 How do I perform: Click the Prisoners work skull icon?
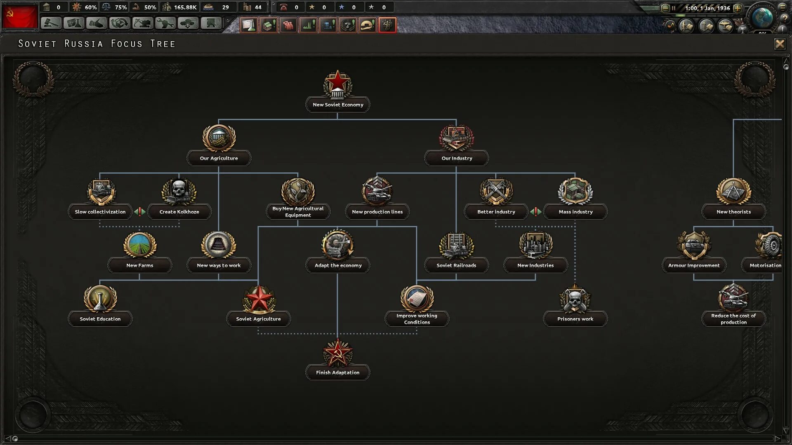(575, 298)
